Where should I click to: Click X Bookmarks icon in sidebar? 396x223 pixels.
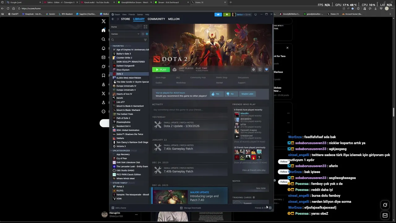103,75
